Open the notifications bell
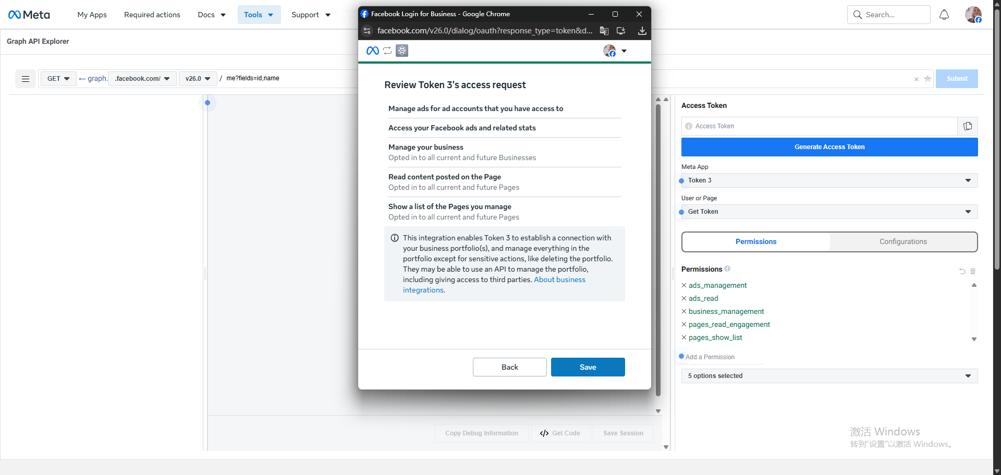Image resolution: width=1001 pixels, height=475 pixels. coord(944,15)
